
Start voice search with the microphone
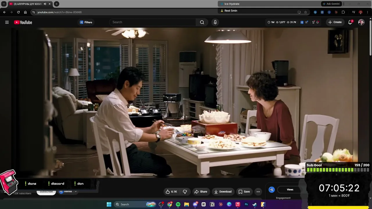coord(215,22)
